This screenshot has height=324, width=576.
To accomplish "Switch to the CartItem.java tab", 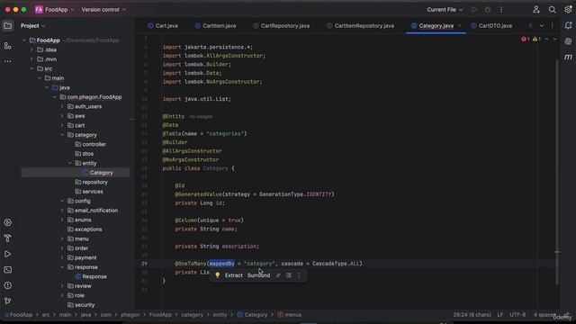I will pyautogui.click(x=215, y=26).
